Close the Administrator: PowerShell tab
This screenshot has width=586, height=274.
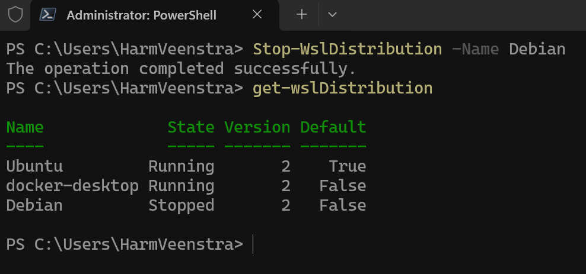pos(257,15)
